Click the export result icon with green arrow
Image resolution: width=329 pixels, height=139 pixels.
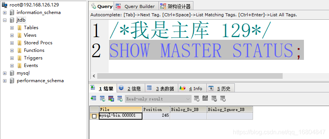93,98
